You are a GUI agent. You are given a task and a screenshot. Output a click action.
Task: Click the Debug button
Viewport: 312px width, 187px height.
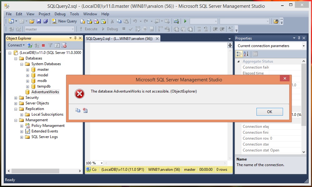tap(110, 29)
